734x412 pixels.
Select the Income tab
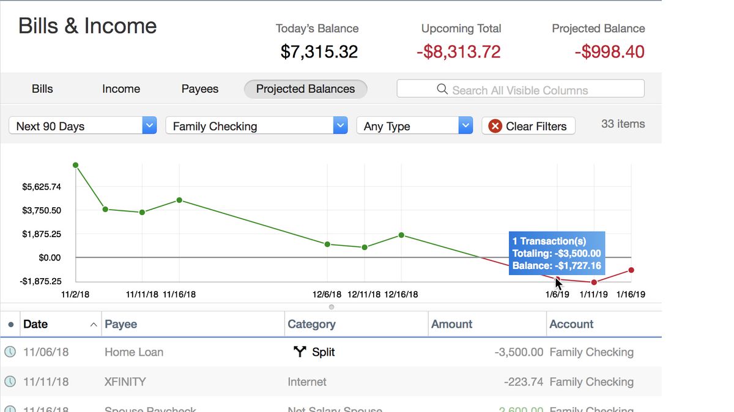click(121, 89)
